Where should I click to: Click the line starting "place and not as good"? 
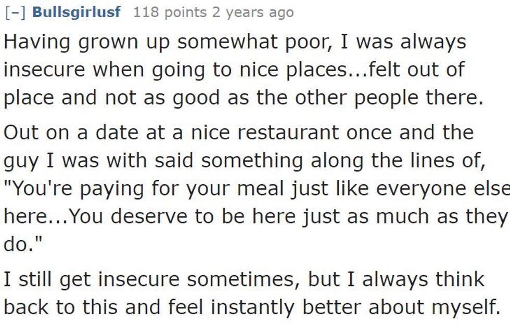click(x=244, y=98)
